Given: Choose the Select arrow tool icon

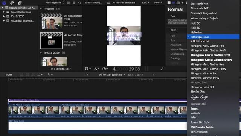Looking at the screenshot, I should (x=49, y=74).
